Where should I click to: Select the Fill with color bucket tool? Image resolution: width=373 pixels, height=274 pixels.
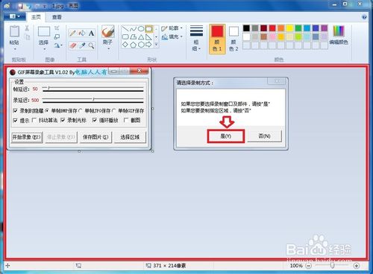pos(82,33)
